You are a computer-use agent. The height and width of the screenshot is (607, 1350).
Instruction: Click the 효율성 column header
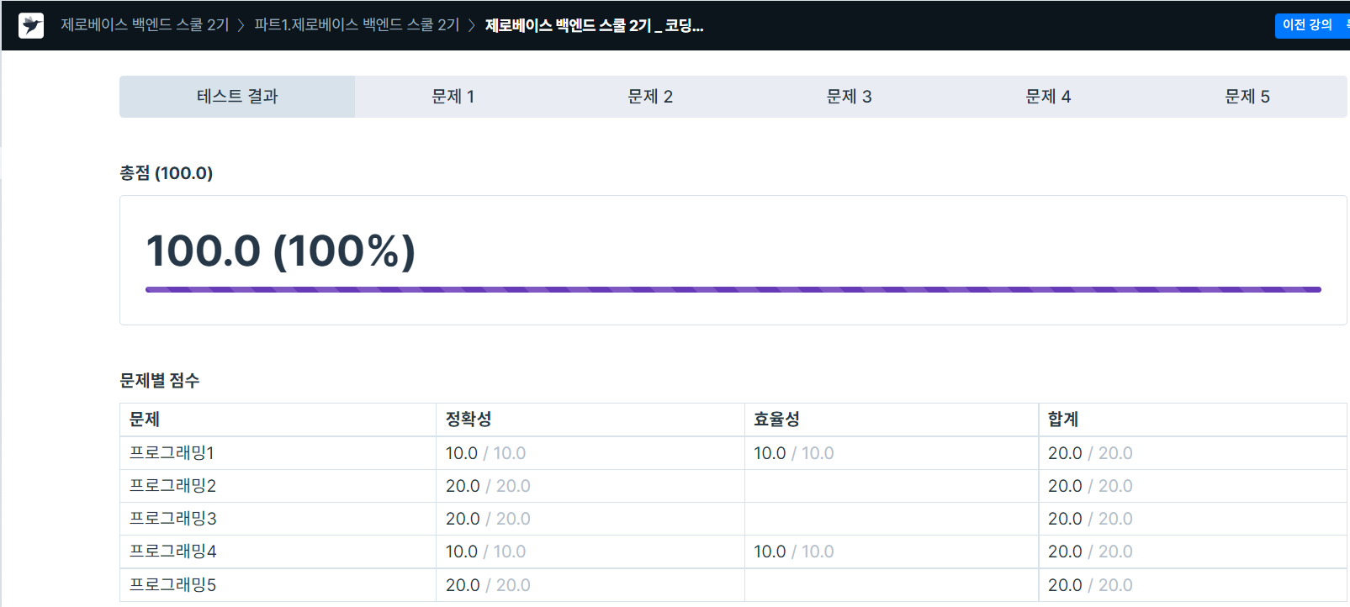[776, 419]
